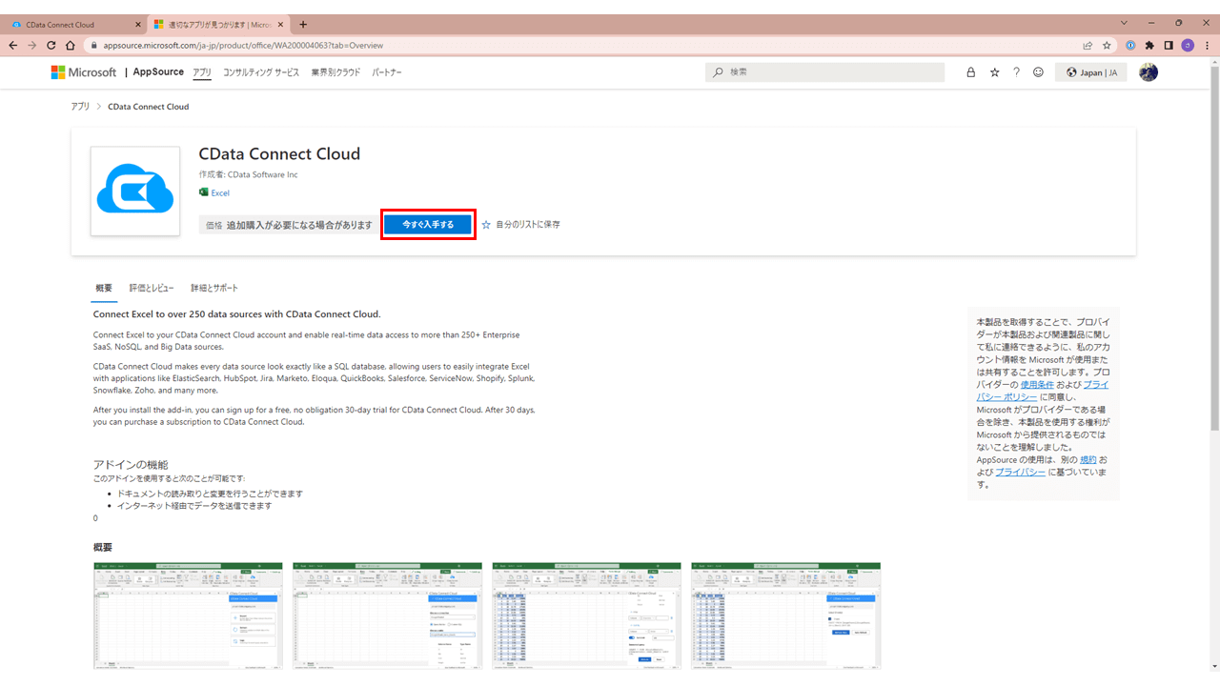Share this page from the address bar
Image resolution: width=1220 pixels, height=686 pixels.
click(1088, 45)
